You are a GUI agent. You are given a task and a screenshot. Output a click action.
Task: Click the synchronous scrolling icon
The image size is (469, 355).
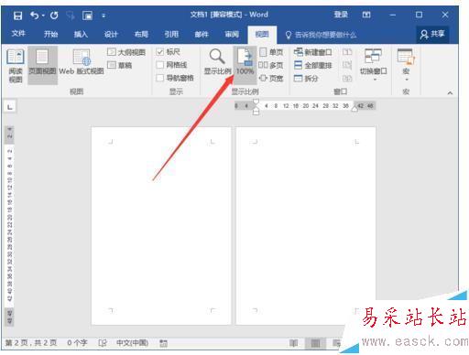pos(347,65)
